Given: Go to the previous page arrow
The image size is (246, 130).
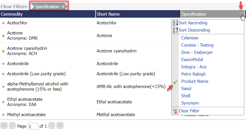Looking at the screenshot, I should 12,126.
